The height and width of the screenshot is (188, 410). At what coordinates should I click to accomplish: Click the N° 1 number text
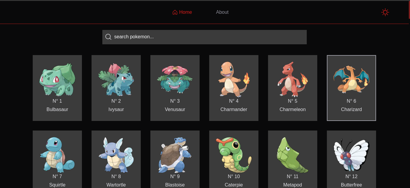point(57,101)
